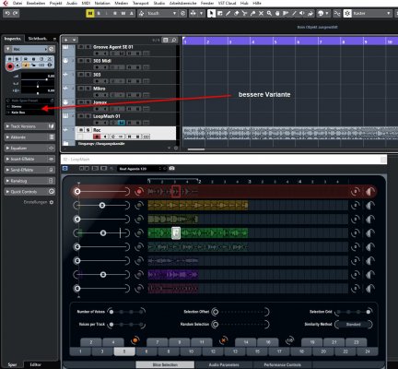Select LoopMash scene pad 1
This screenshot has width=398, height=369.
tap(80, 351)
